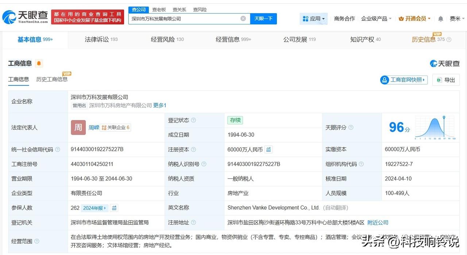This screenshot has width=467, height=255.
Task: Click organization code 19227522-7
Action: click(x=399, y=164)
